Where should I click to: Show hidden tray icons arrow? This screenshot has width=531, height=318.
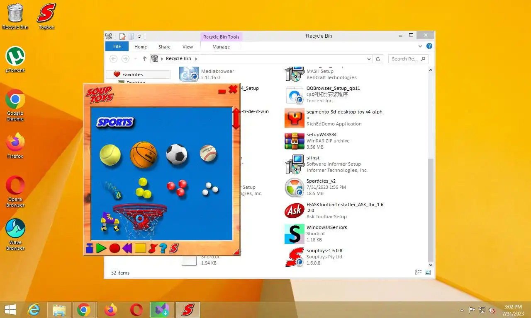tap(462, 310)
